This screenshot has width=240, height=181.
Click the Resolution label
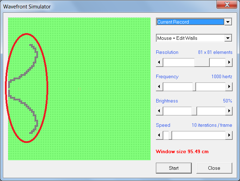pos(167,52)
